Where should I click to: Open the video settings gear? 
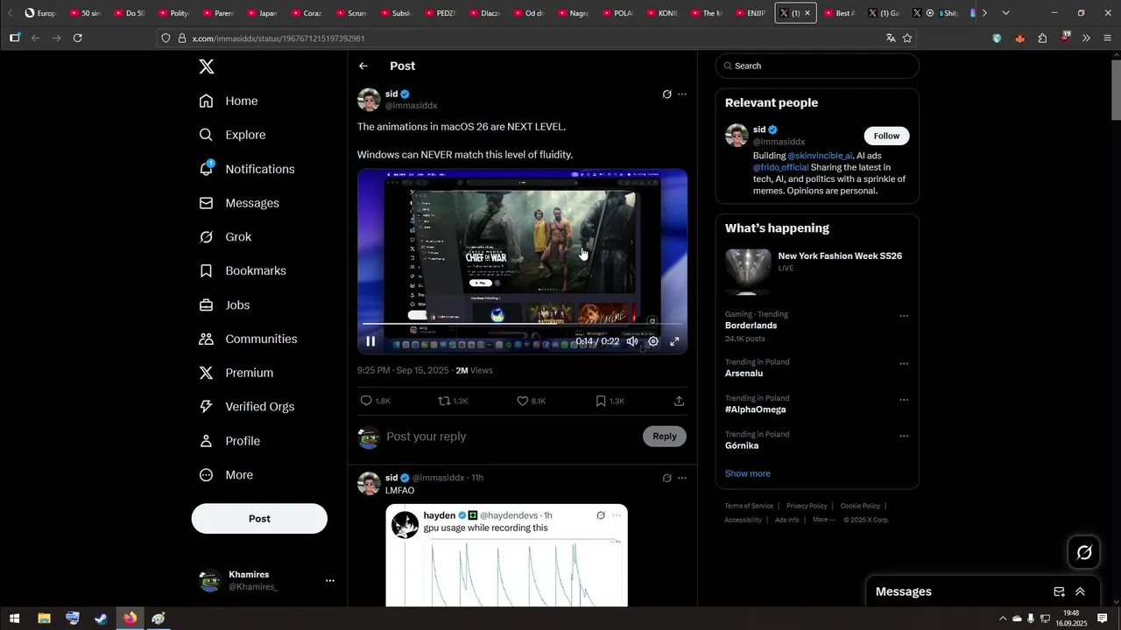click(653, 341)
